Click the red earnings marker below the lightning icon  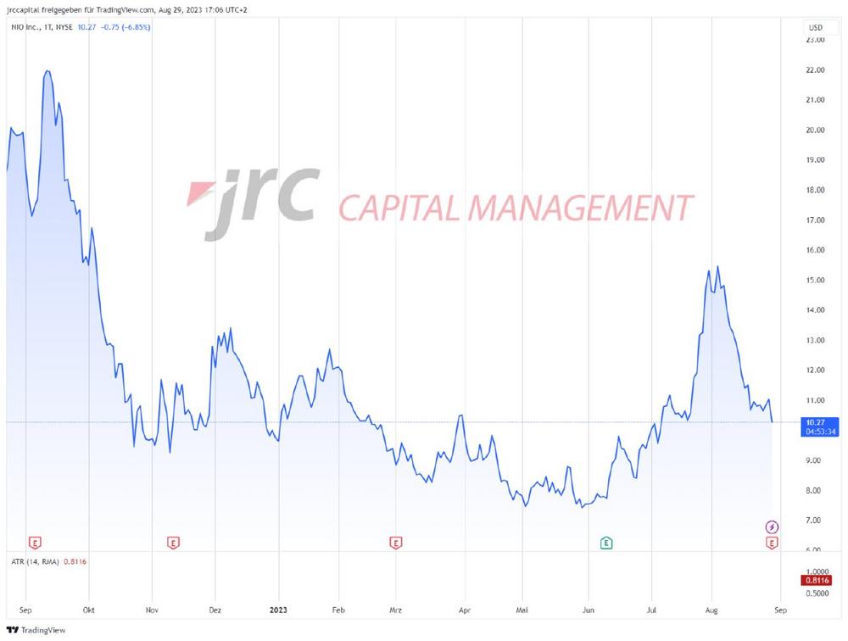[x=772, y=542]
